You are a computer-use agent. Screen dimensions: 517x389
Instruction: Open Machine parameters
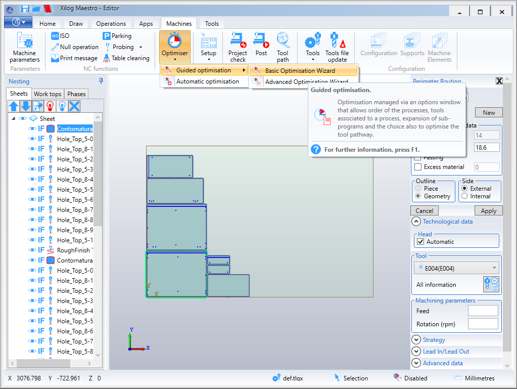[24, 48]
